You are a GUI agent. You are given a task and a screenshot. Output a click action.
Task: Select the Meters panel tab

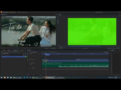click(112, 50)
